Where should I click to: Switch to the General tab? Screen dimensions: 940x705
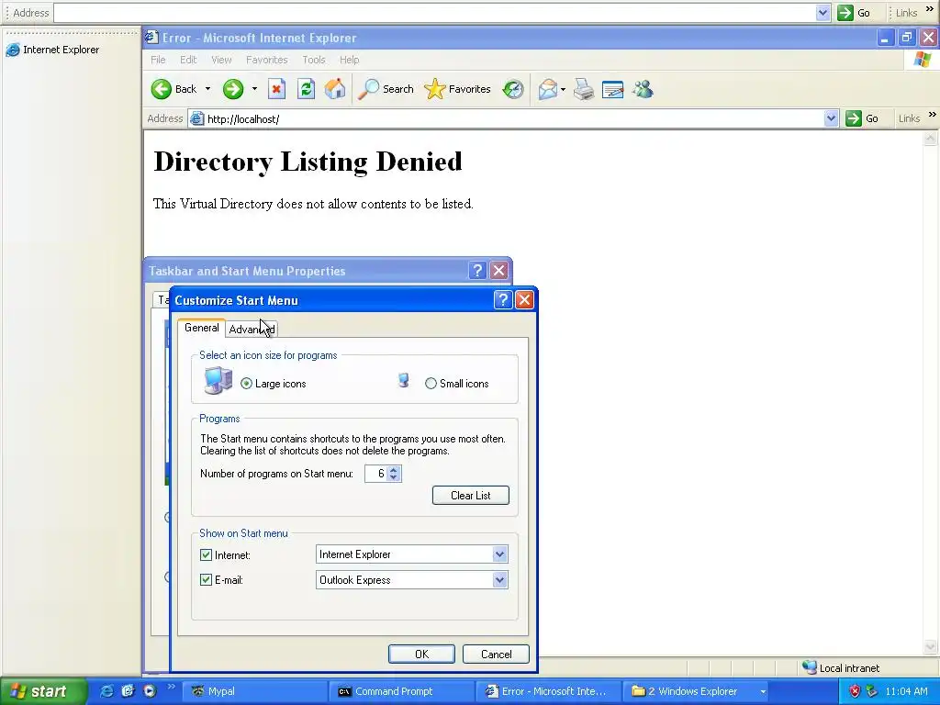tap(201, 328)
